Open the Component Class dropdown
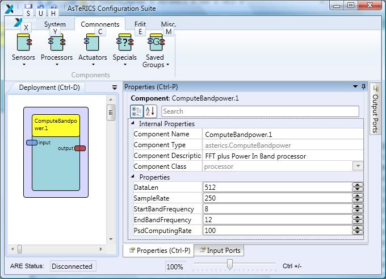Image resolution: width=386 pixels, height=279 pixels. pos(358,166)
